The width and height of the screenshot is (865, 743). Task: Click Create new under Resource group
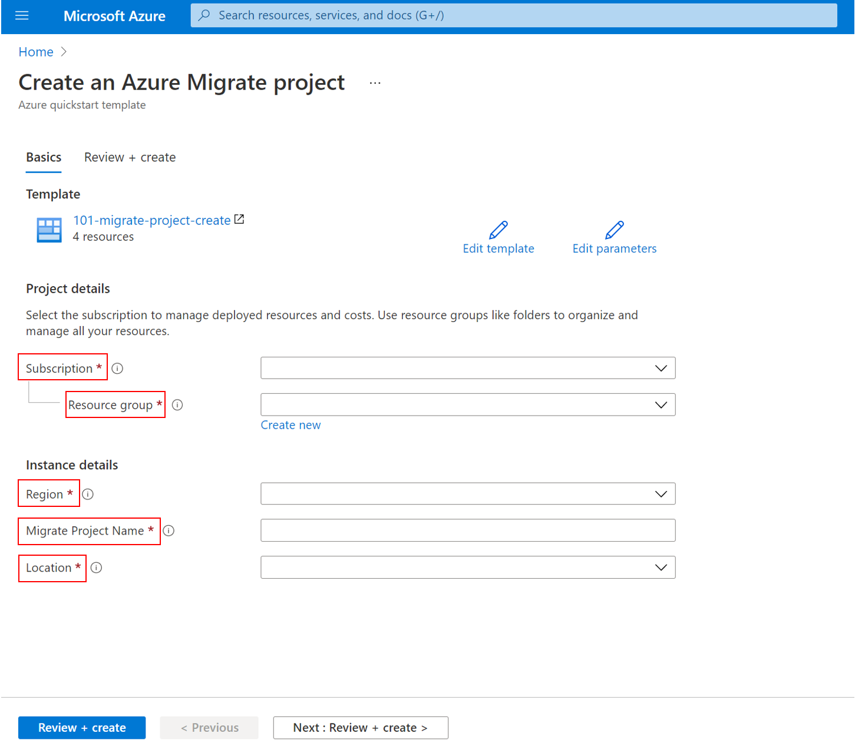[290, 424]
